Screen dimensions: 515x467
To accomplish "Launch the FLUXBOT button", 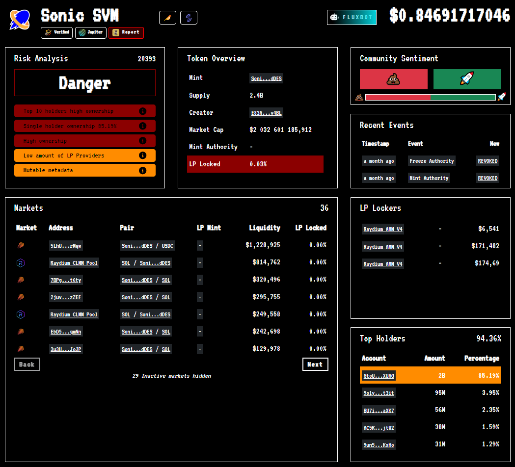I will pos(352,17).
